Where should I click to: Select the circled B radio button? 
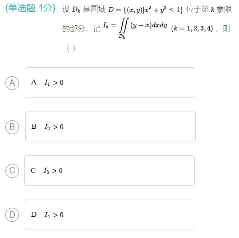pyautogui.click(x=12, y=127)
